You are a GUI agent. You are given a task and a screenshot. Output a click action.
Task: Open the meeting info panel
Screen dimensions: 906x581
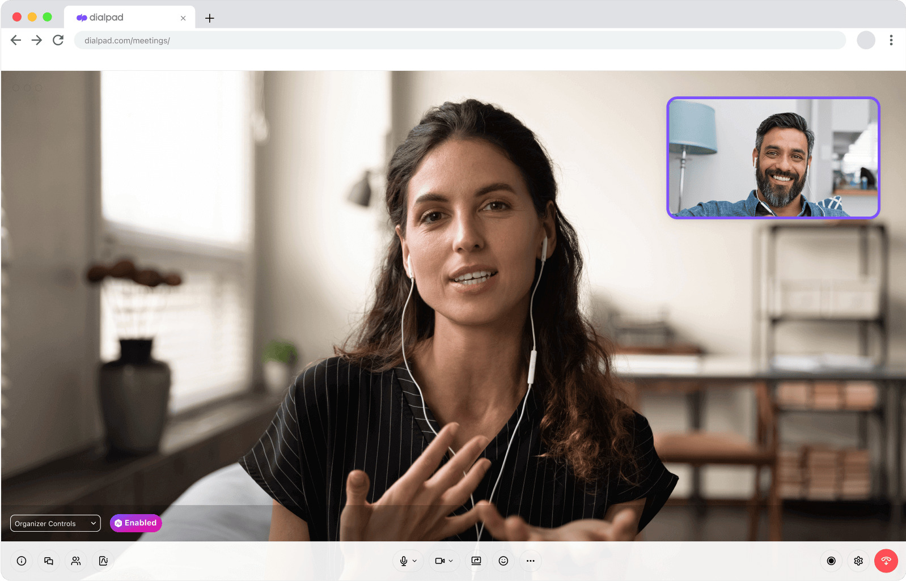(22, 561)
